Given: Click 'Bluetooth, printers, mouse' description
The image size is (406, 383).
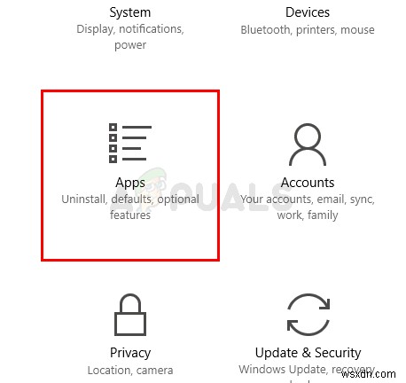Looking at the screenshot, I should [x=308, y=30].
